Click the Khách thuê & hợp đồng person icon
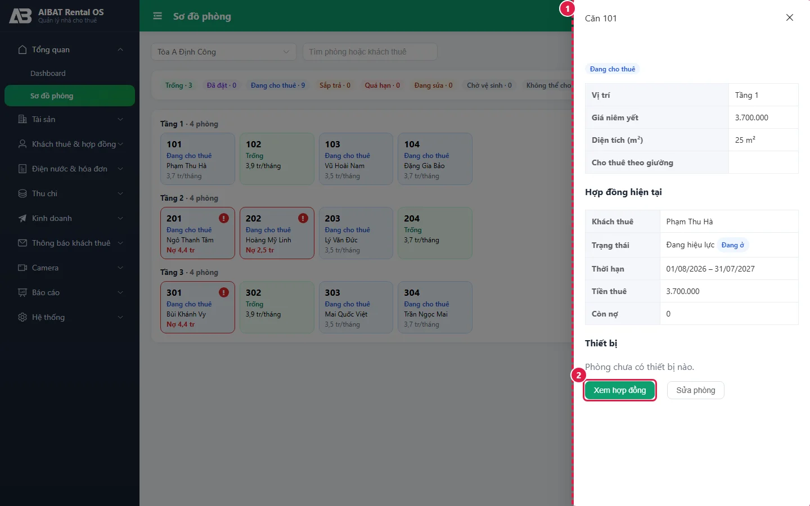 coord(22,144)
